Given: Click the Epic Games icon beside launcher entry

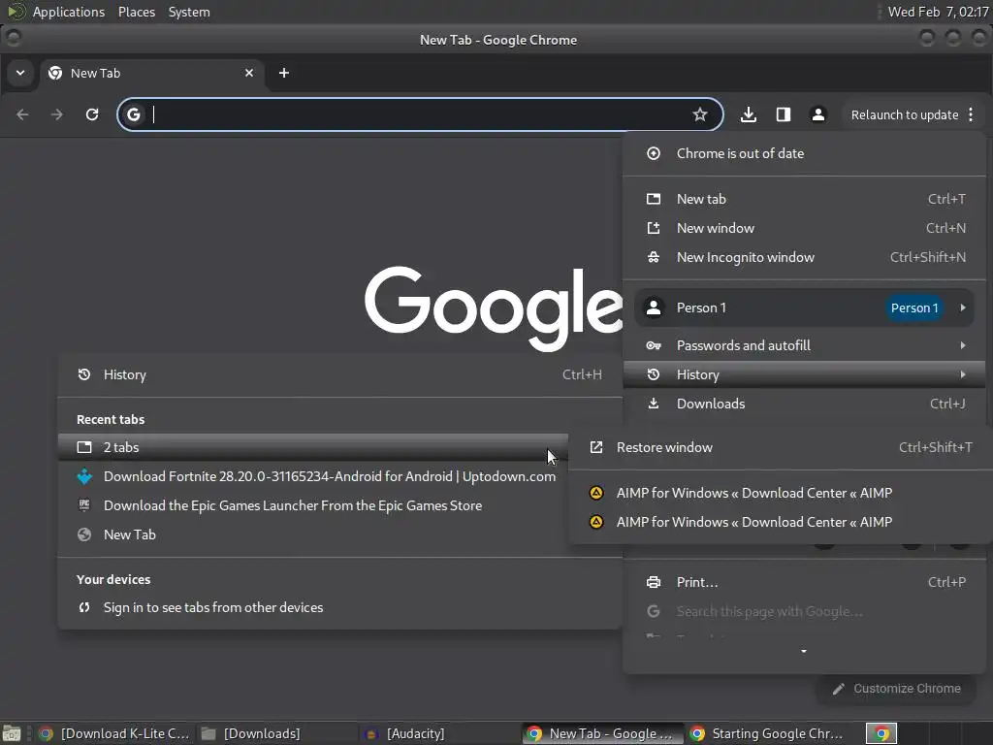Looking at the screenshot, I should tap(84, 505).
